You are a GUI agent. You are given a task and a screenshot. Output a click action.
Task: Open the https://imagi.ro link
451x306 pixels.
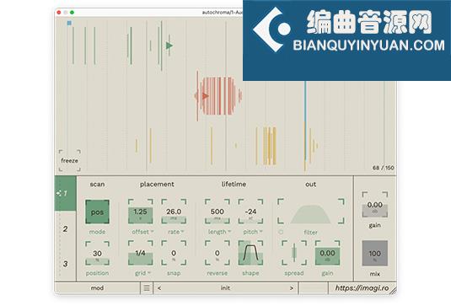point(362,288)
